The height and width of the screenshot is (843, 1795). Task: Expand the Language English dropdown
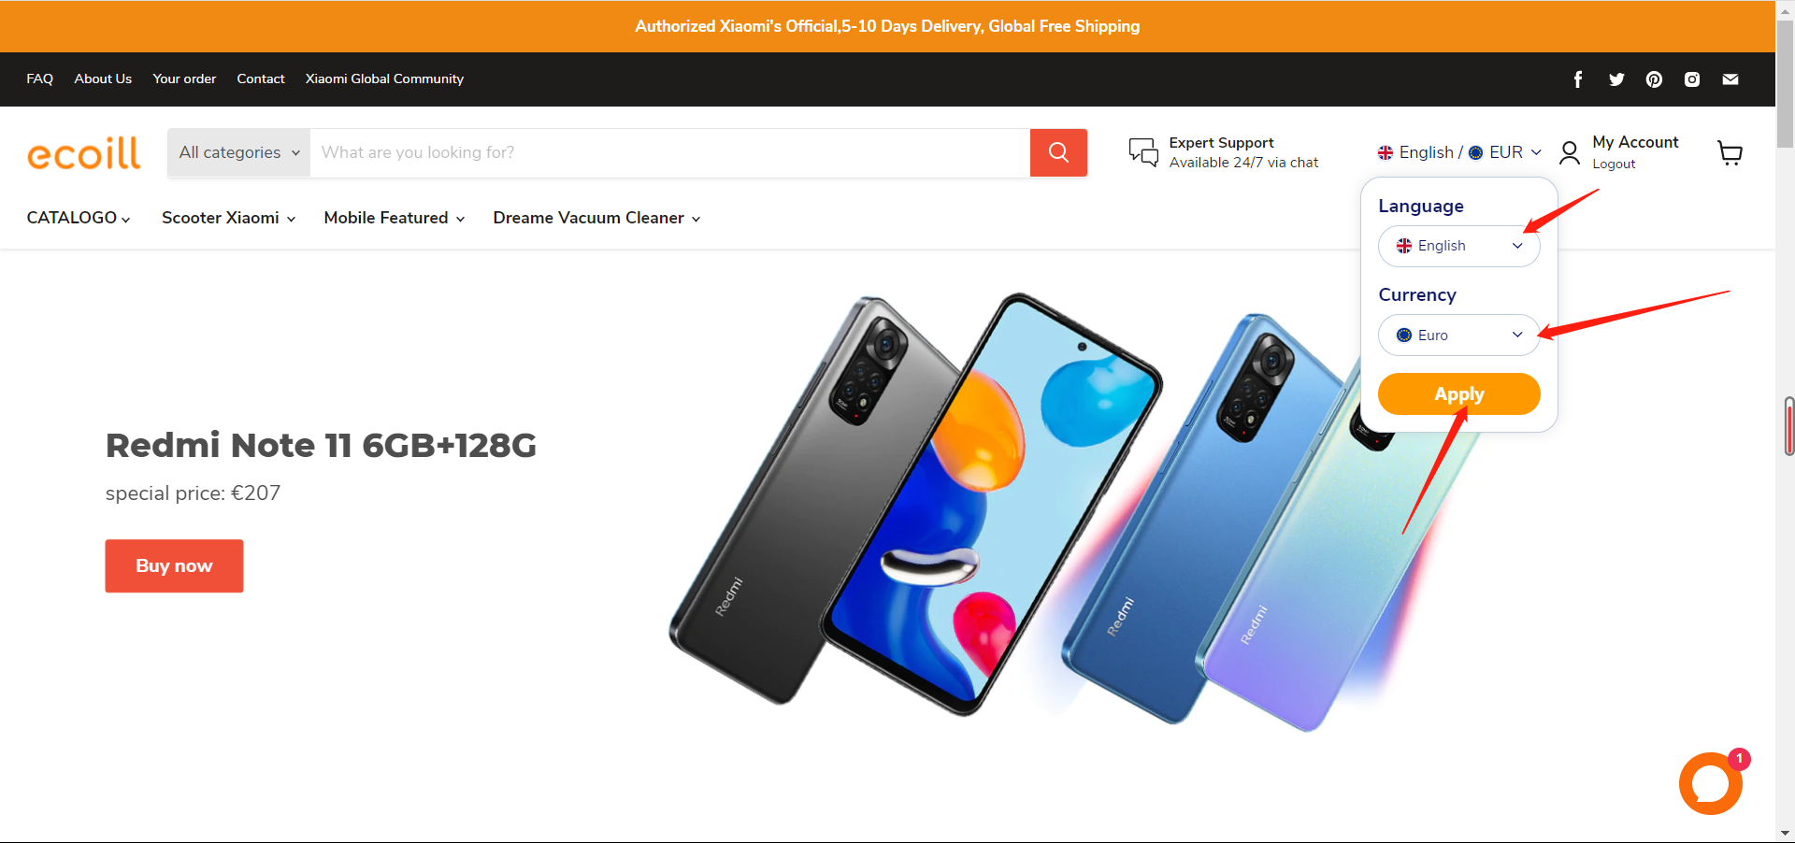1458,246
